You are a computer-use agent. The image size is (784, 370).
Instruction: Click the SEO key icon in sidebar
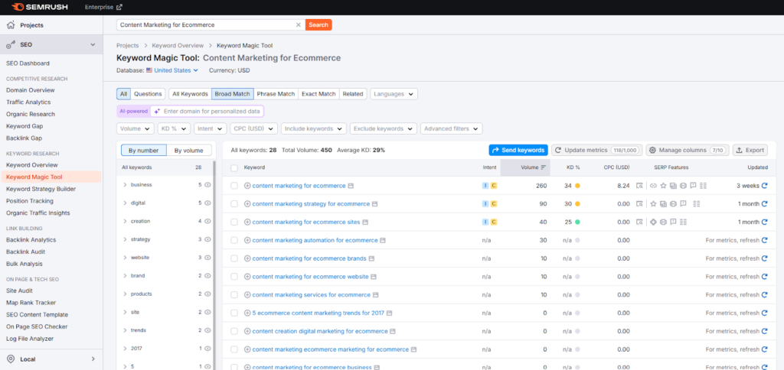[11, 44]
